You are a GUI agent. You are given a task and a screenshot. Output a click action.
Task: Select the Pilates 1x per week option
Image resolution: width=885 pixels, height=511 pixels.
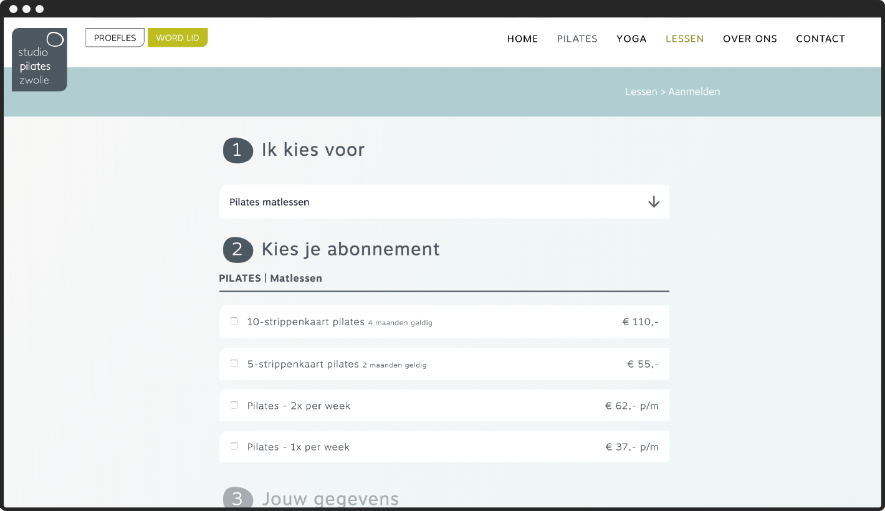coord(234,446)
